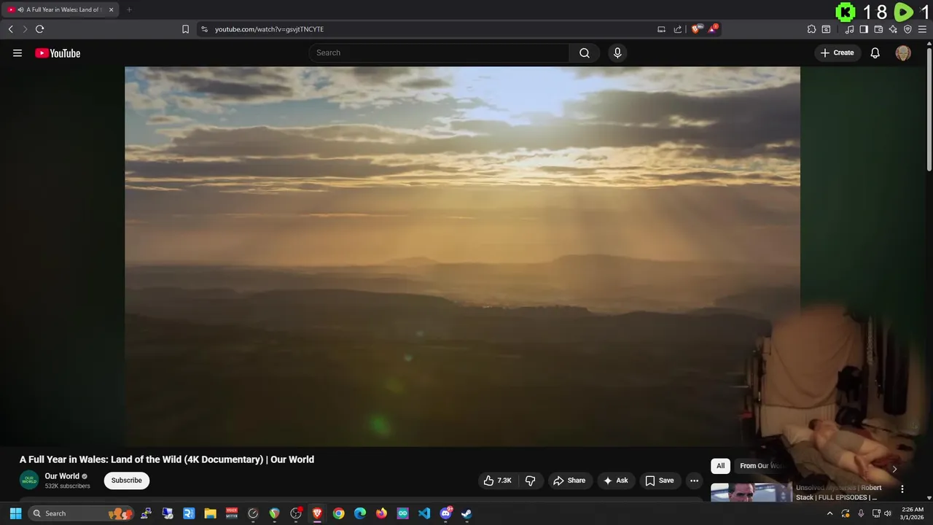Go to YouTube home via logo
The image size is (933, 525).
click(x=58, y=52)
